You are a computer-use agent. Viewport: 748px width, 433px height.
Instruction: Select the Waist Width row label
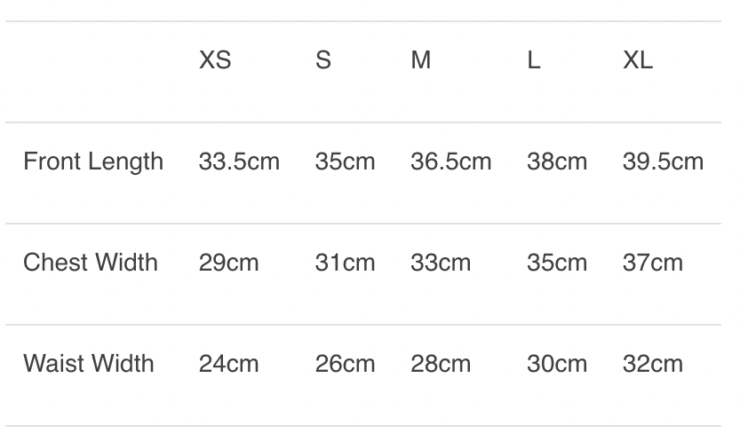89,364
